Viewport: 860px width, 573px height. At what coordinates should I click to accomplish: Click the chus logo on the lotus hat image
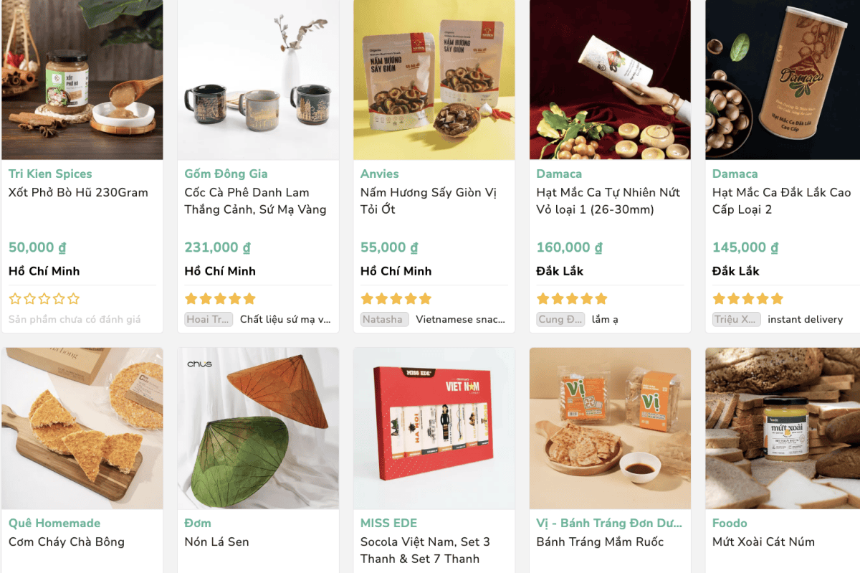tap(199, 364)
